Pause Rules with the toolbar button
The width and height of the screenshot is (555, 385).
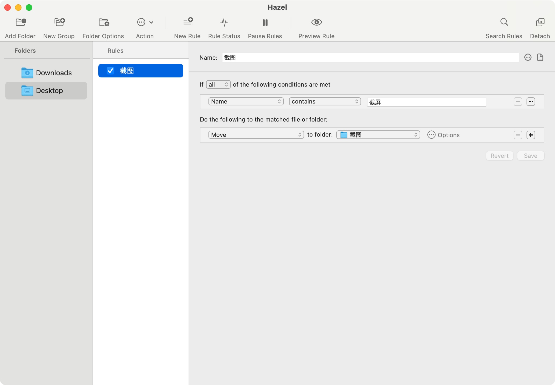point(265,22)
